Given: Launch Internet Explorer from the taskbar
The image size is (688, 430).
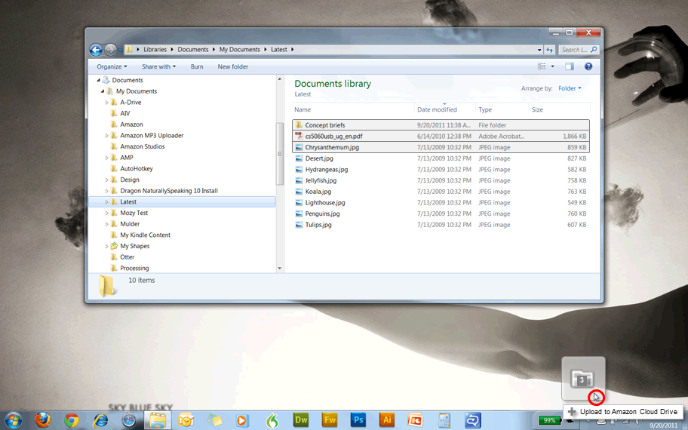Looking at the screenshot, I should click(100, 420).
